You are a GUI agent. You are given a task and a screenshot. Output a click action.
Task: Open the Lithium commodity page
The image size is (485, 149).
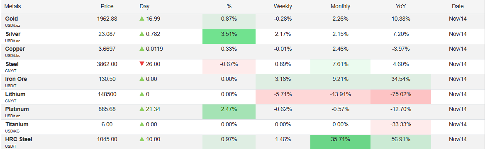click(x=15, y=94)
